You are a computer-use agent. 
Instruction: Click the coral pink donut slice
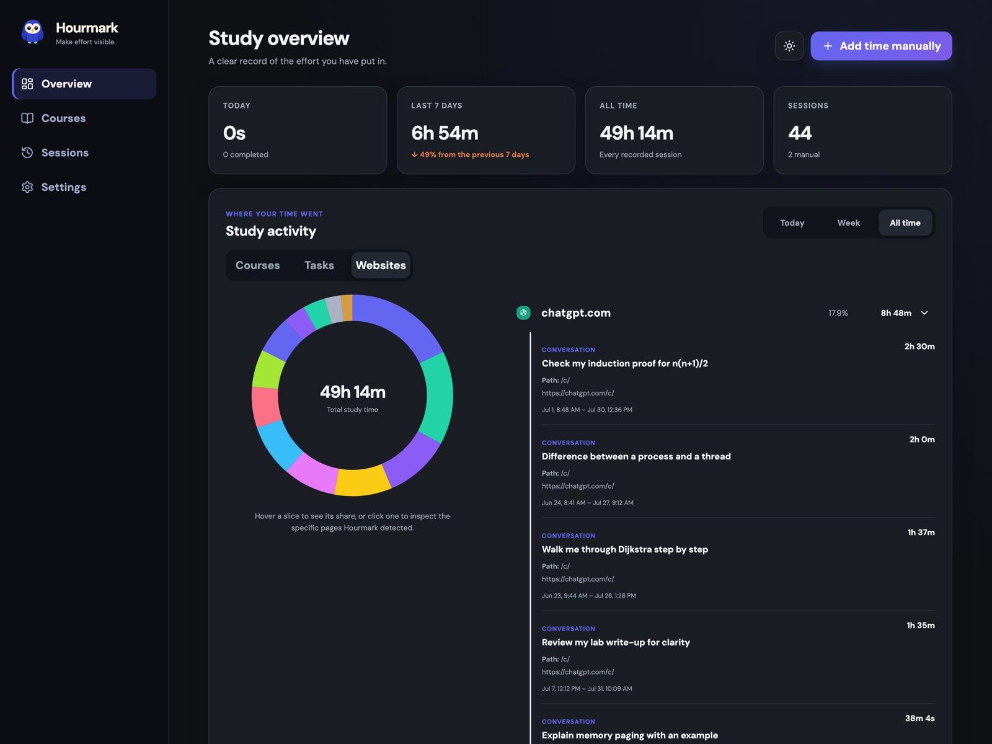pos(265,407)
